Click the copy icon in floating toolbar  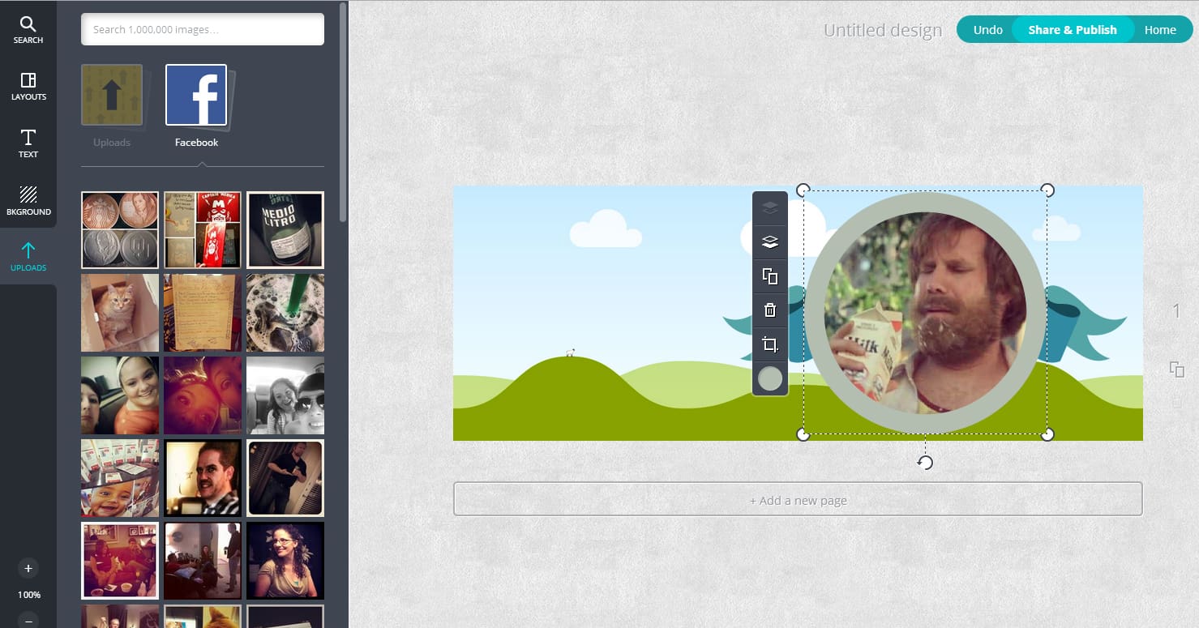(x=769, y=276)
